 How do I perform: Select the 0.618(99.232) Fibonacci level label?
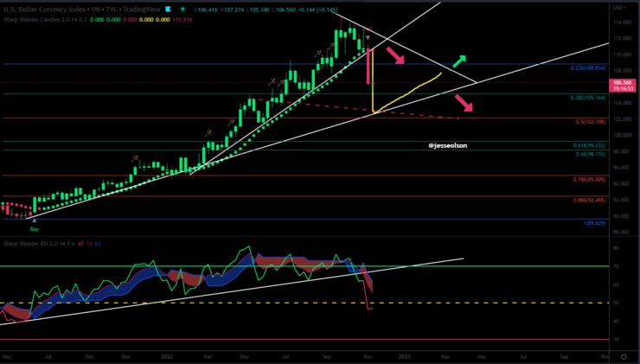click(589, 145)
